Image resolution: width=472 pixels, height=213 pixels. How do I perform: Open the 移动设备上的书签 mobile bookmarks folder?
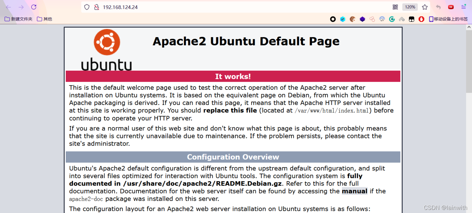(x=448, y=19)
